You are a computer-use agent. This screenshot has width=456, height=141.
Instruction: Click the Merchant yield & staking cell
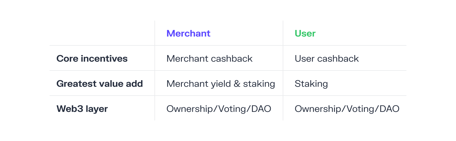(221, 84)
